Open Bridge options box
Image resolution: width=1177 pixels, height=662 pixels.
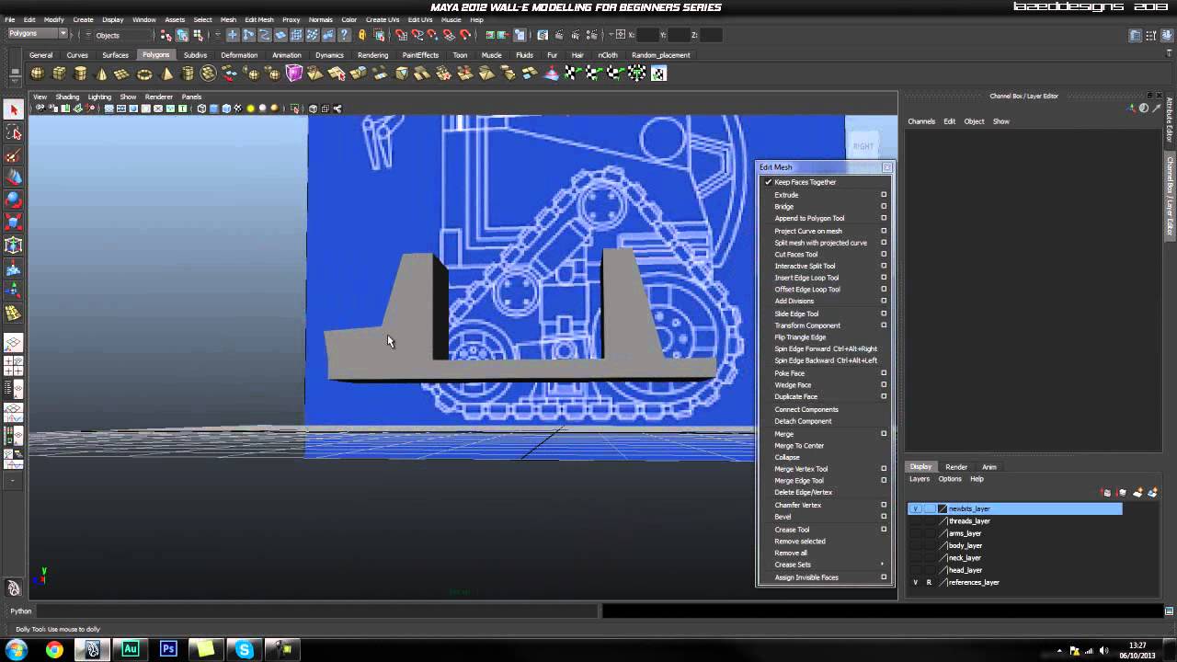[884, 207]
